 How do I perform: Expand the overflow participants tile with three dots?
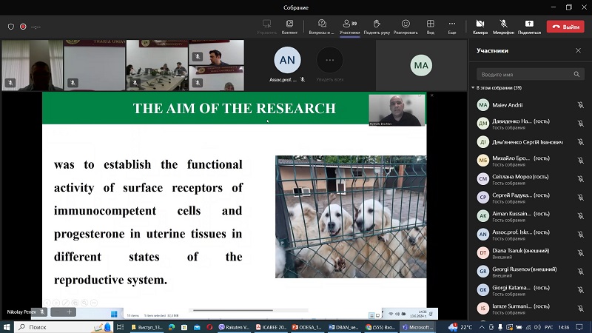pyautogui.click(x=329, y=59)
